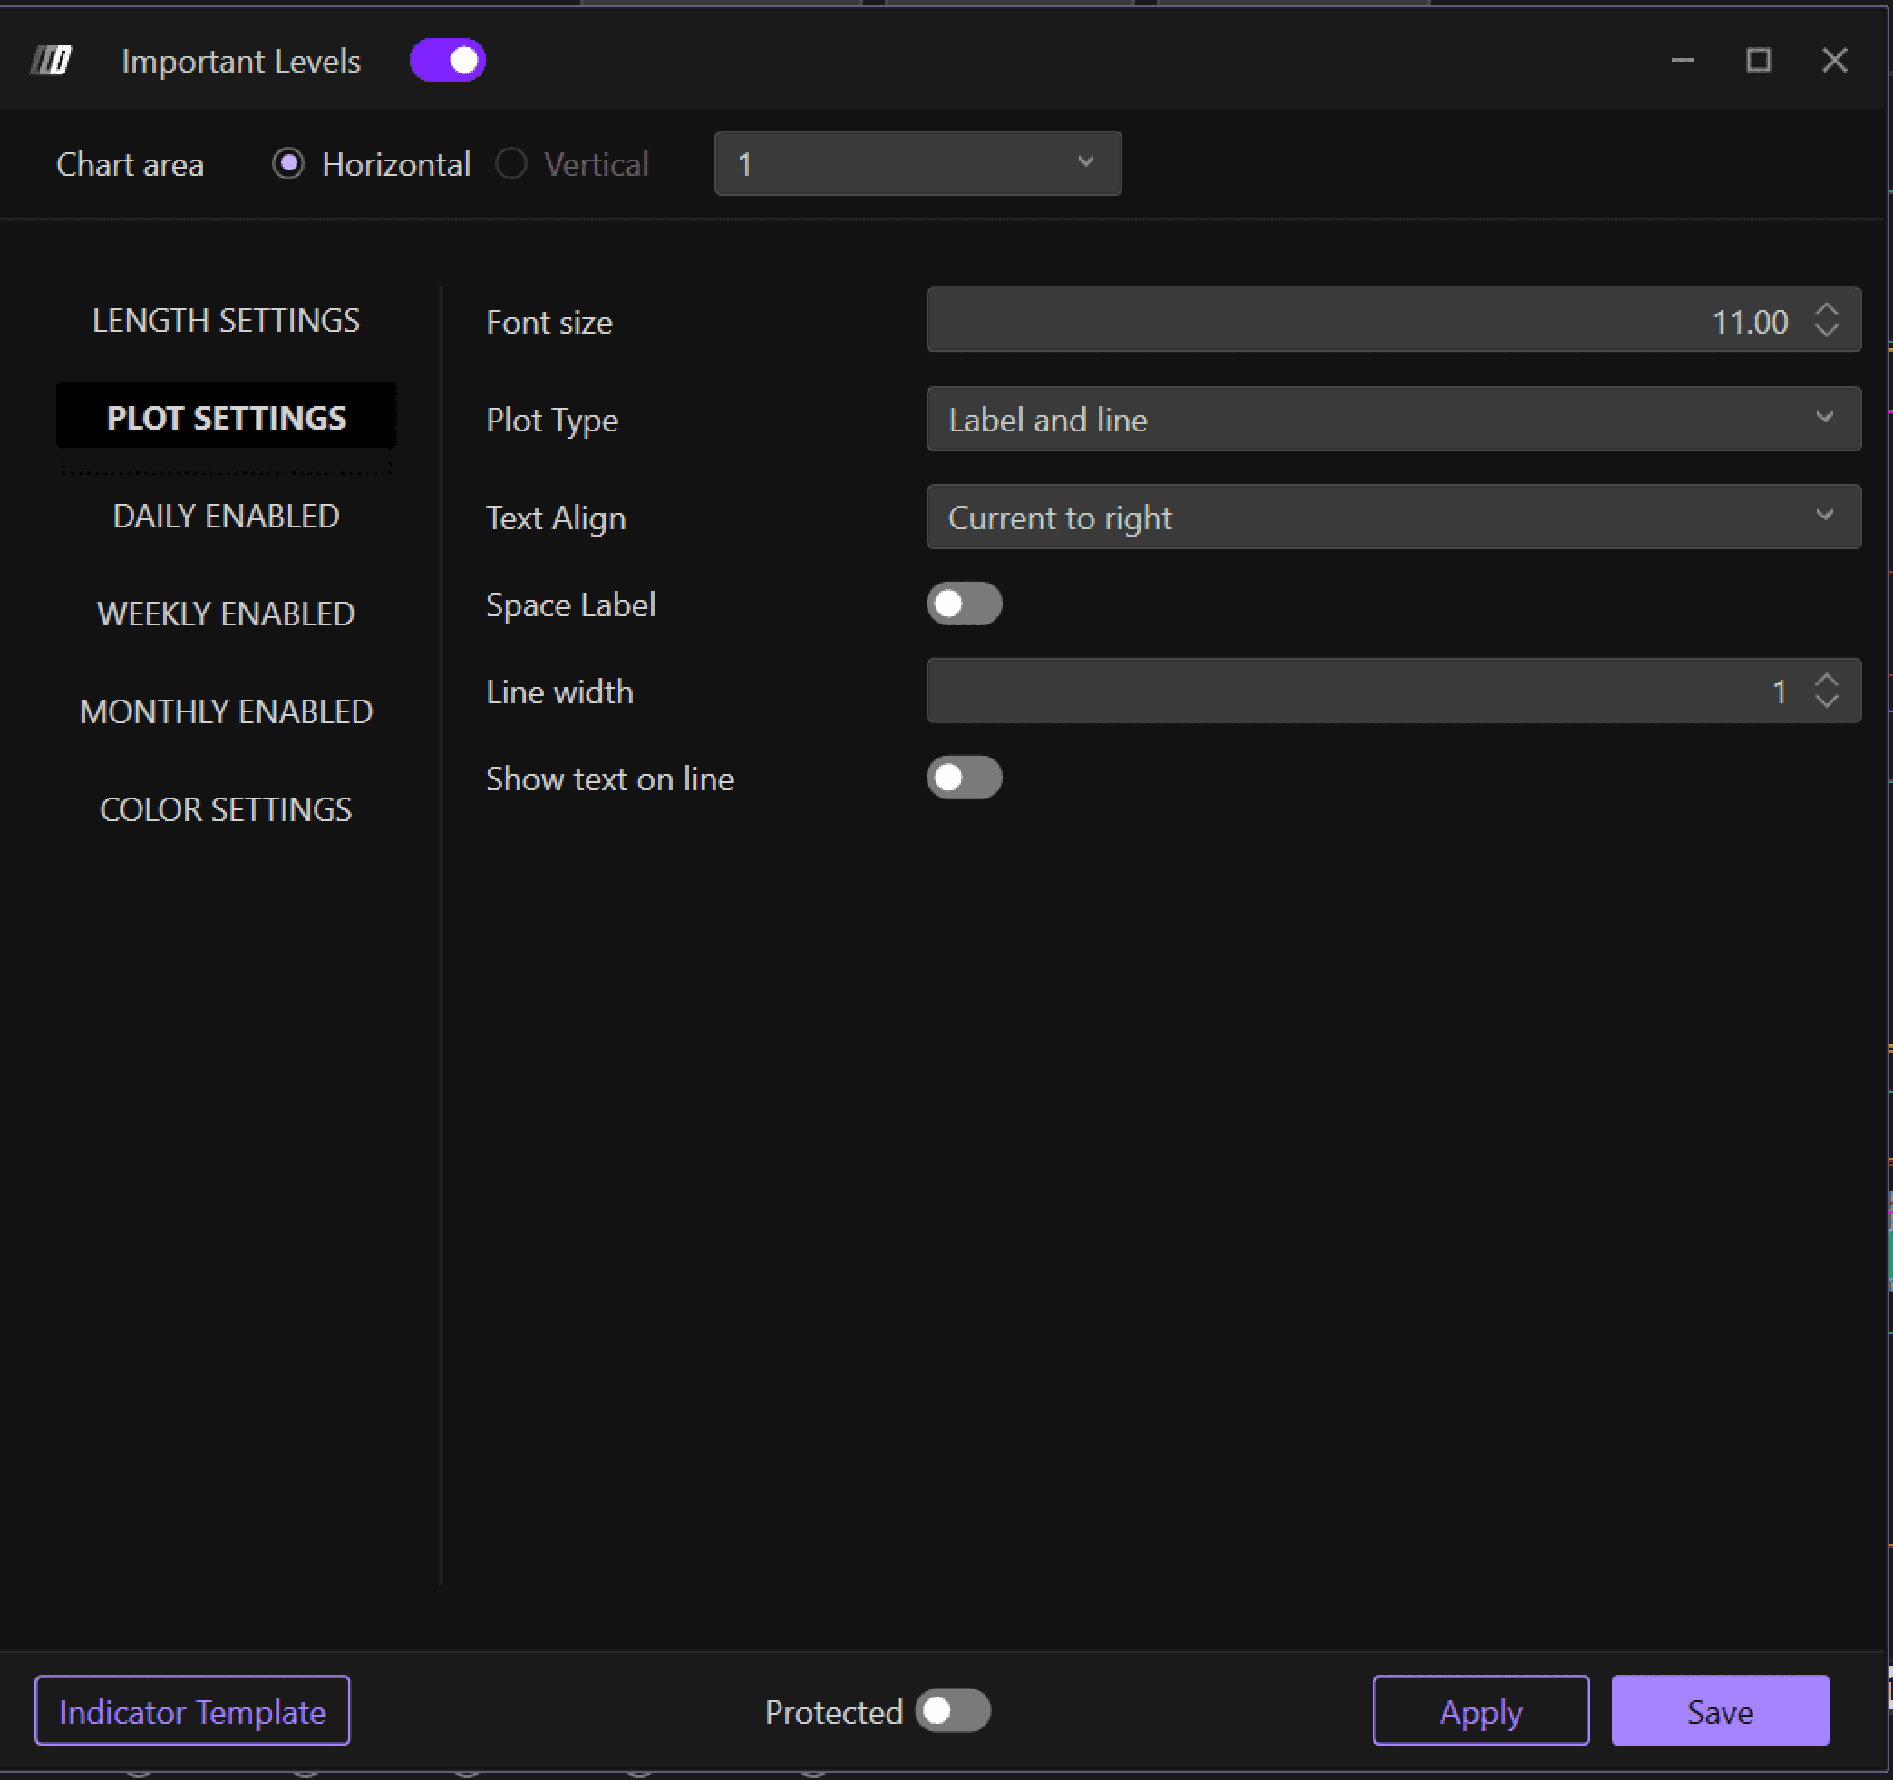Disable the Important Levels indicator toggle
The image size is (1893, 1780).
(x=447, y=61)
